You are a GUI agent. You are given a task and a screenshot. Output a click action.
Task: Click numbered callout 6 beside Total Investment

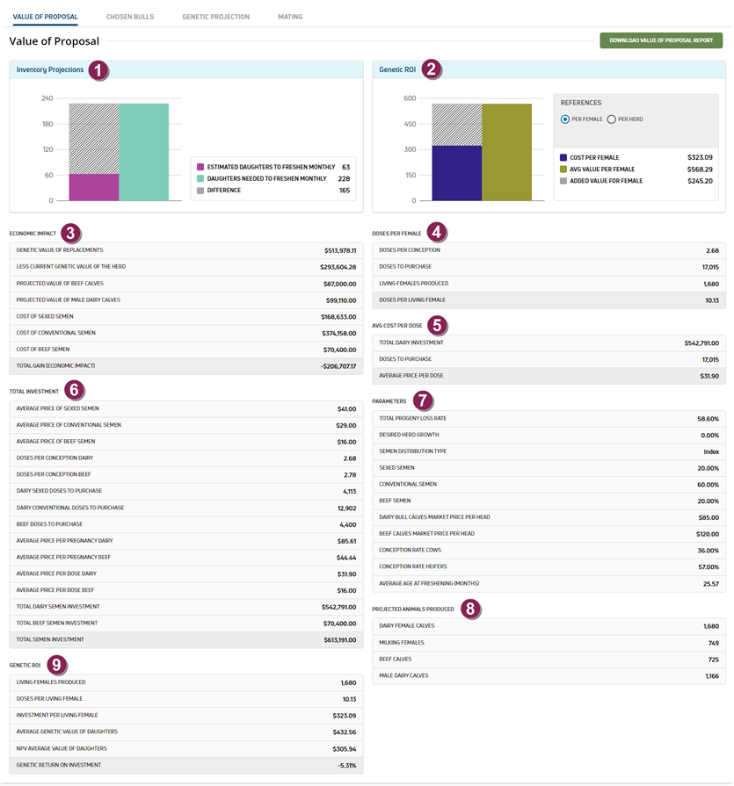pos(74,389)
